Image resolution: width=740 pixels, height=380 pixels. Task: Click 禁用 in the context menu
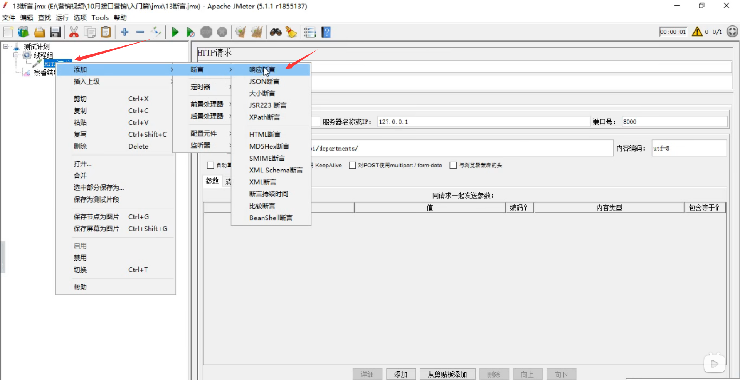115,258
